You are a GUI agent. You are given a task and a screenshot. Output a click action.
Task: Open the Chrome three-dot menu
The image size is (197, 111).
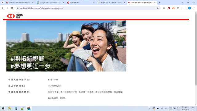[194, 8]
